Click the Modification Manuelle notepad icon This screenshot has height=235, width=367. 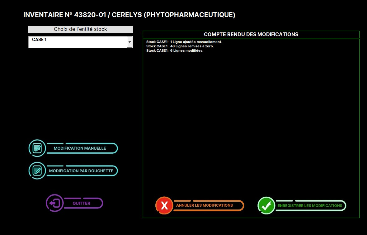tap(37, 148)
